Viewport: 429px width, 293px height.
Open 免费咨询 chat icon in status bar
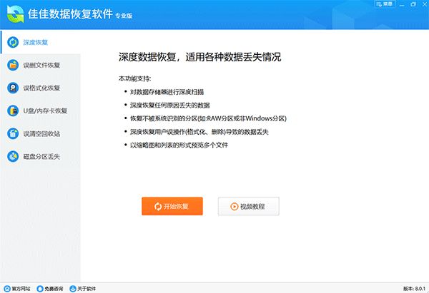click(x=40, y=288)
